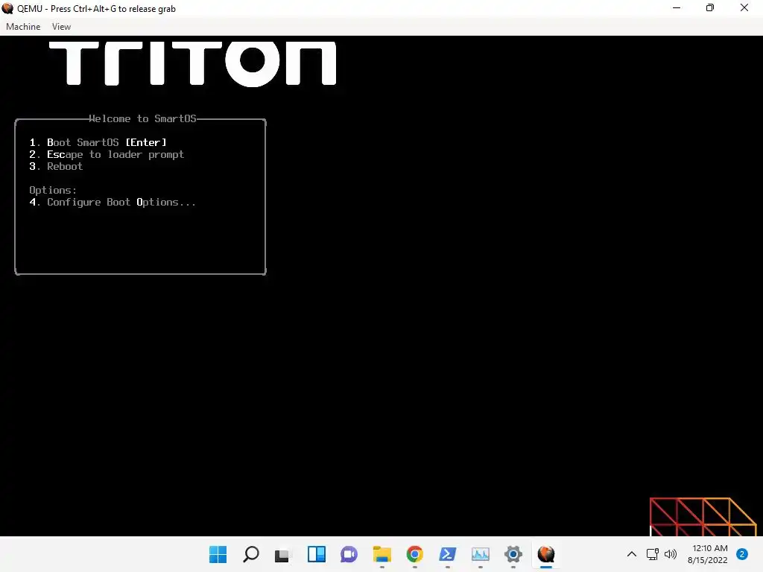Launch Teams Chat from taskbar
The image size is (763, 572).
(x=349, y=554)
